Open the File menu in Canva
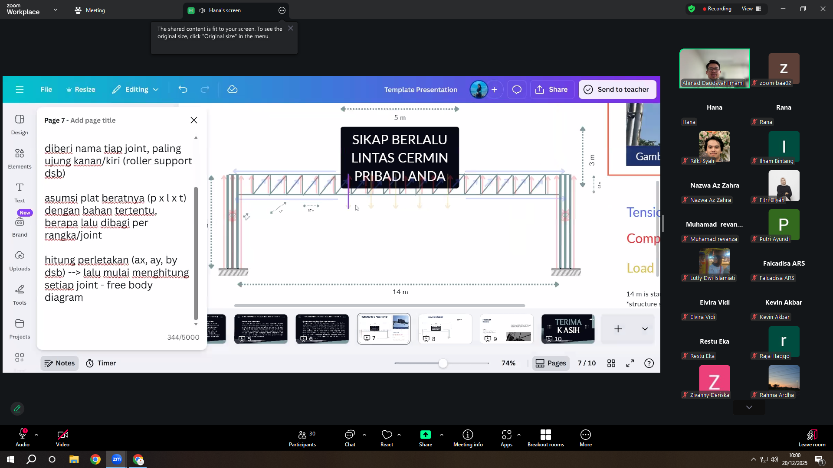The height and width of the screenshot is (468, 833). click(x=46, y=90)
